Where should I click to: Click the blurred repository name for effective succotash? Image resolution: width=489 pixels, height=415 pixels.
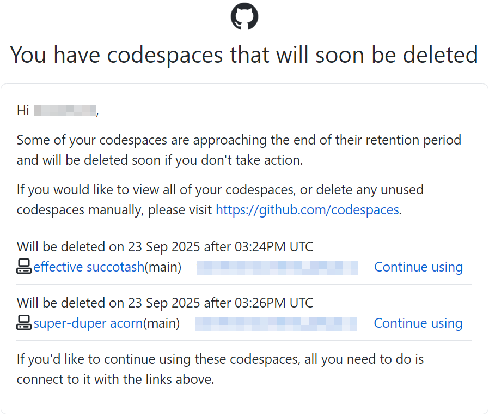coord(277,268)
